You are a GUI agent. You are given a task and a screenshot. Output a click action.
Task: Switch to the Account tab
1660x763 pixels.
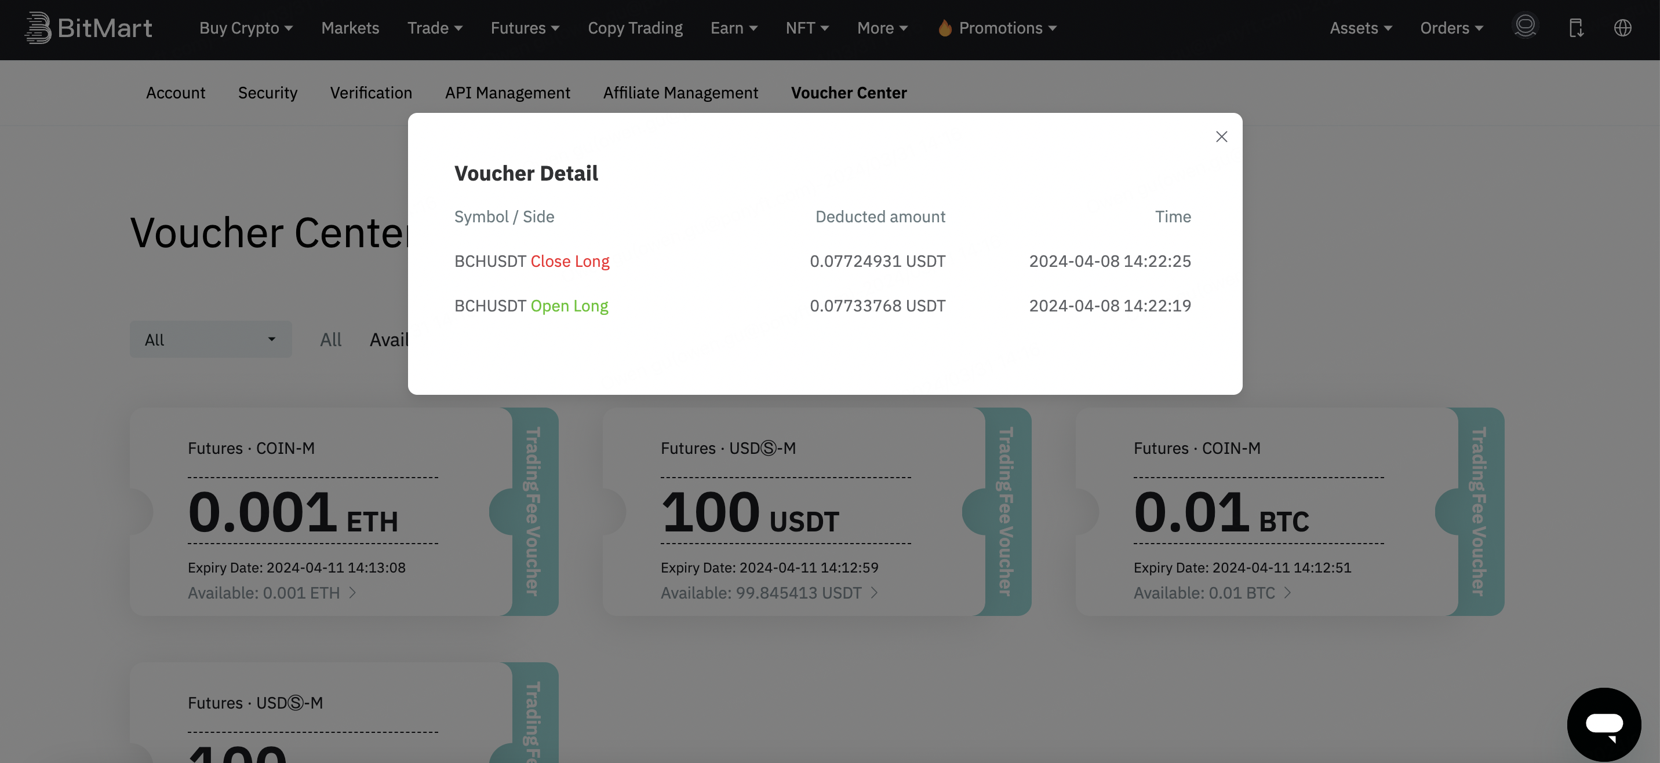[x=175, y=93]
